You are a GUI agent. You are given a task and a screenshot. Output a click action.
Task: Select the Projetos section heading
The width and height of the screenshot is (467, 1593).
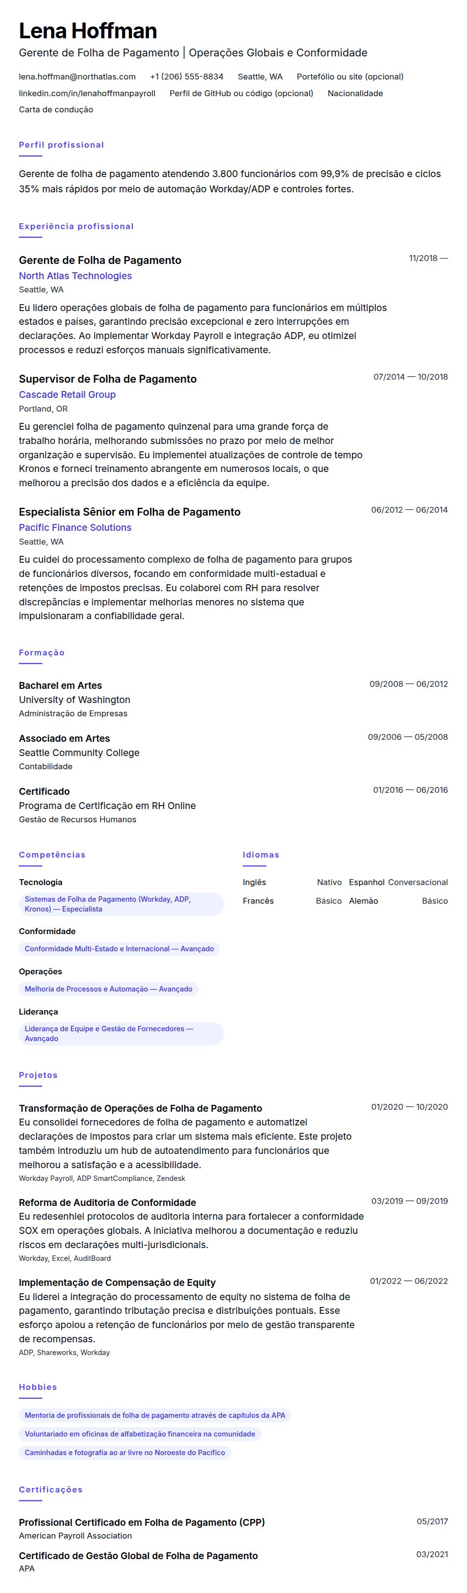tap(38, 1075)
